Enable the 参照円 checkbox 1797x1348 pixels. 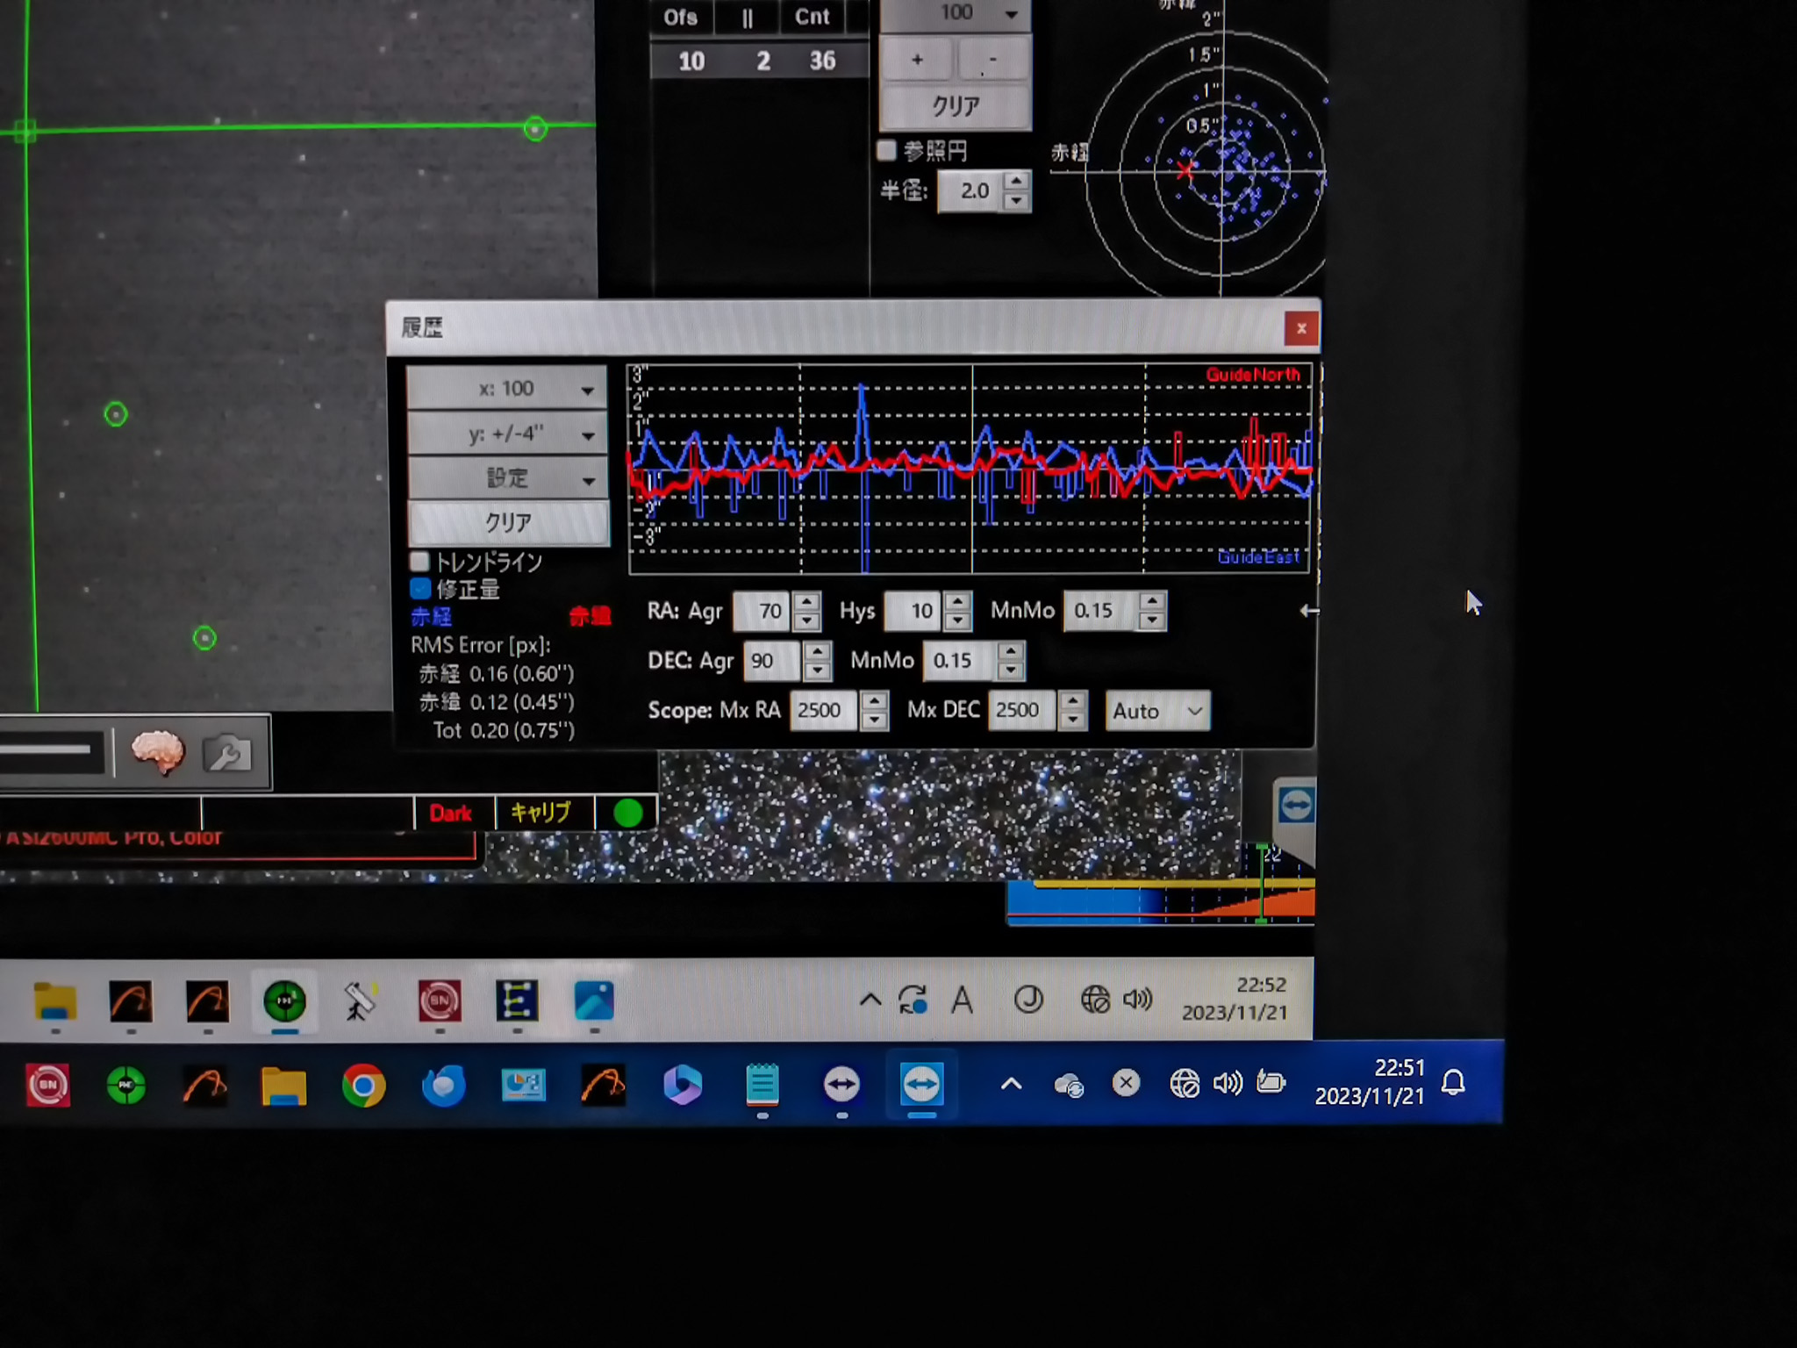tap(886, 150)
